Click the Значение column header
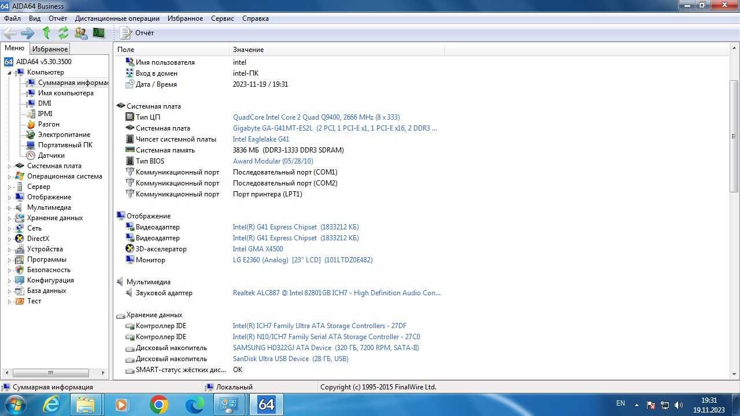The width and height of the screenshot is (740, 416). click(337, 50)
